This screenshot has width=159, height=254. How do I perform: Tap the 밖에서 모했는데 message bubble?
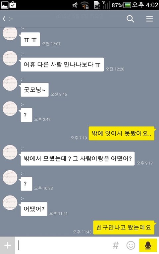[x=78, y=159]
